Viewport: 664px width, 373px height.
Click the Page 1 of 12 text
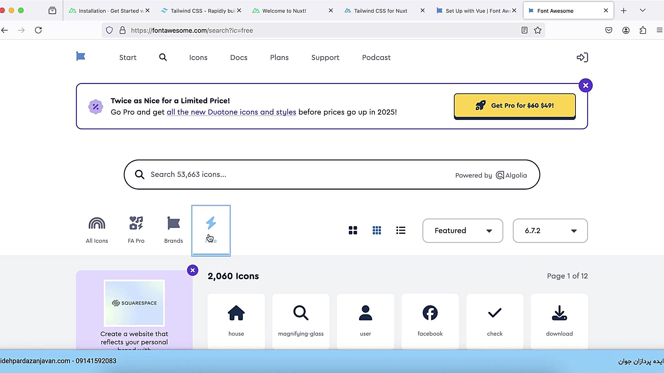(x=567, y=276)
